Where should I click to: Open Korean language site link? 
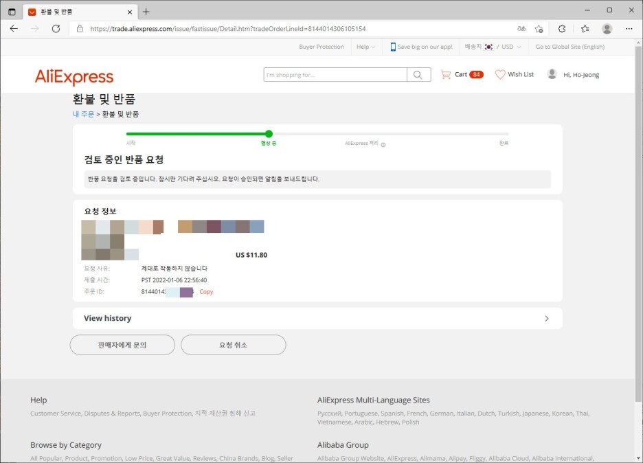pos(562,414)
